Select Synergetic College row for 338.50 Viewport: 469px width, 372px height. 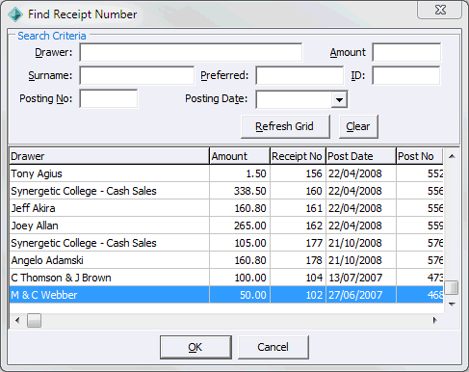pyautogui.click(x=226, y=191)
